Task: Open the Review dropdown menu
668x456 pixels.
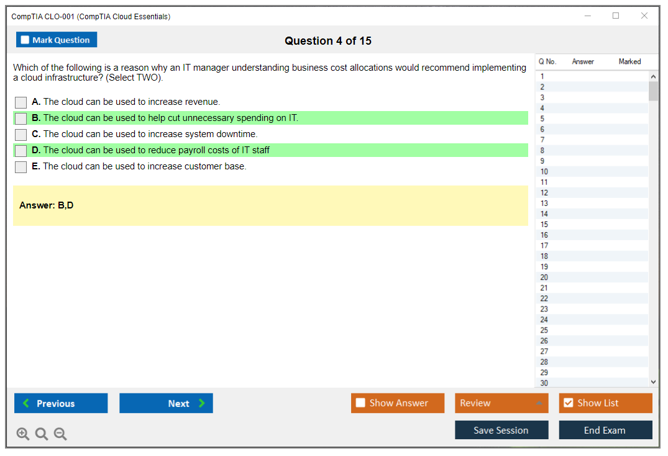Action: pyautogui.click(x=501, y=403)
